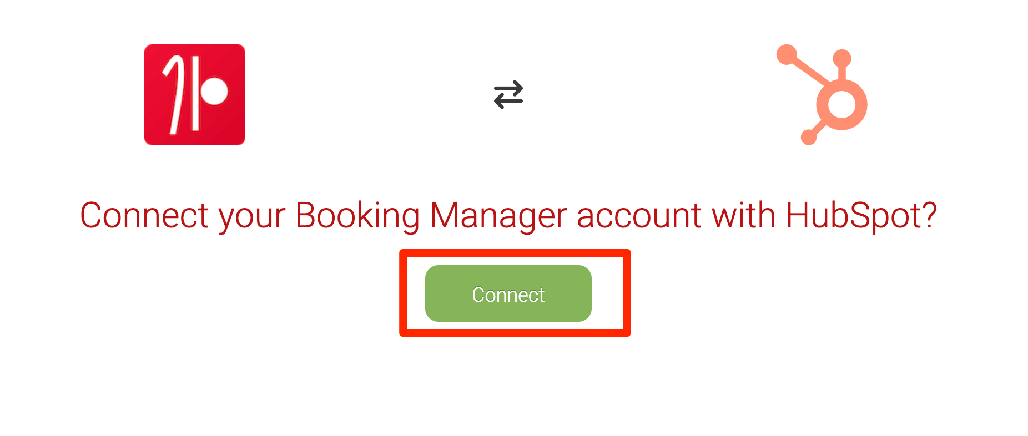Screen dimensions: 1028x436
Task: Click the top-left node of HubSpot logo
Action: (787, 55)
